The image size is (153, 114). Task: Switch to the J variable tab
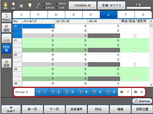tap(109, 15)
